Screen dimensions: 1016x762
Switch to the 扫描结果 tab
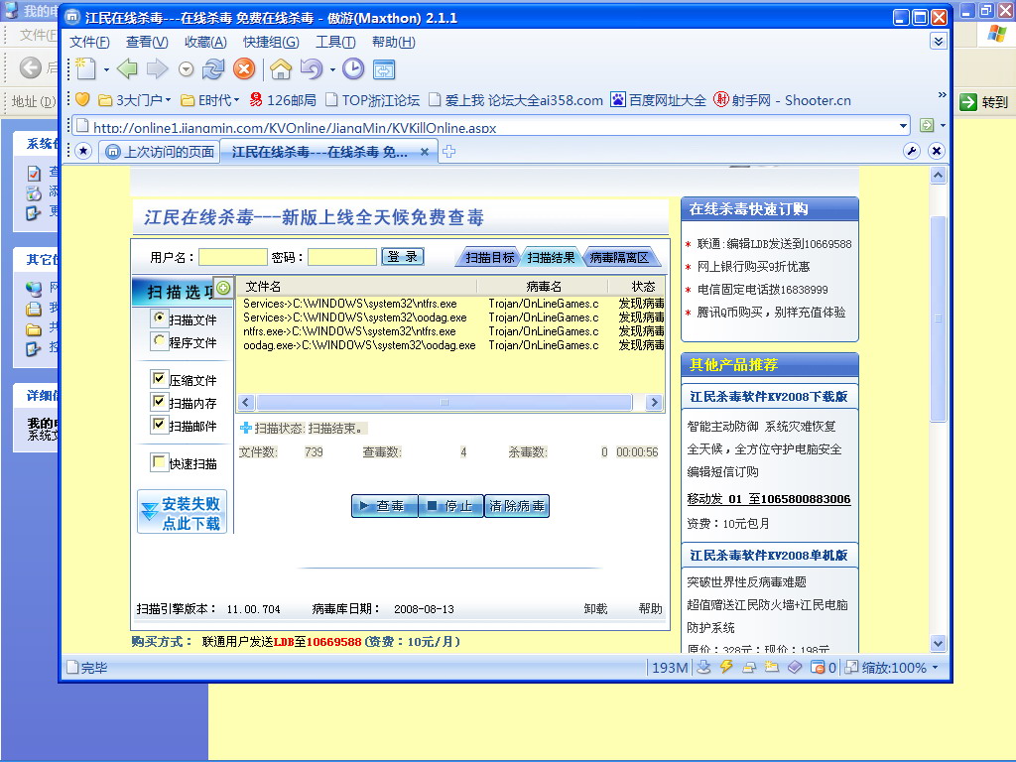[x=552, y=257]
